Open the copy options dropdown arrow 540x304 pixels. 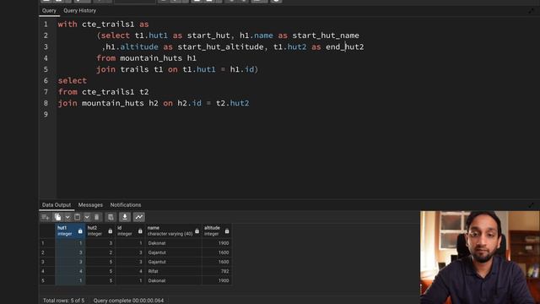point(67,217)
